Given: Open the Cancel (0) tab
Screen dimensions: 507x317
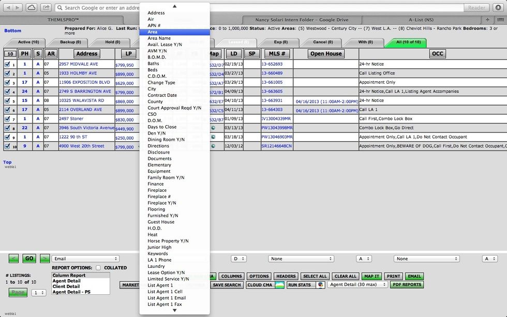Looking at the screenshot, I should 323,42.
